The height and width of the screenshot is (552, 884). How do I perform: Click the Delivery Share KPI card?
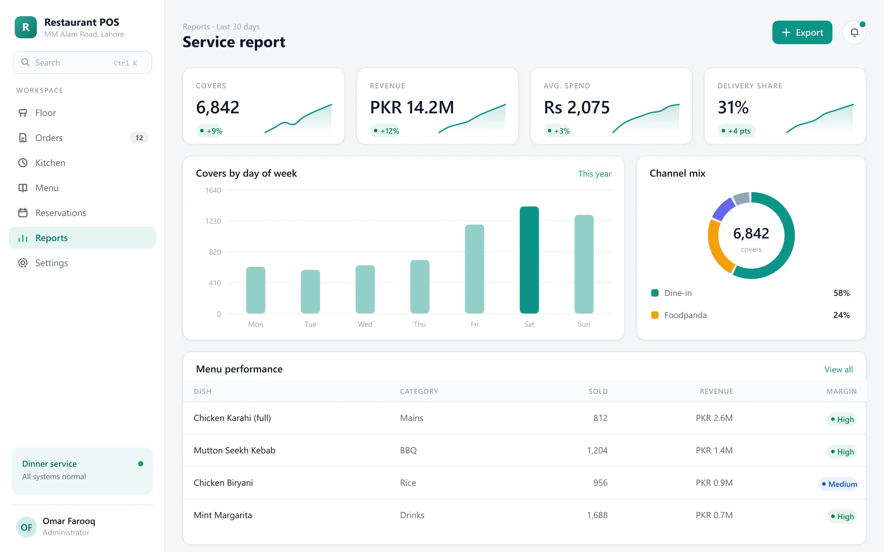[785, 106]
